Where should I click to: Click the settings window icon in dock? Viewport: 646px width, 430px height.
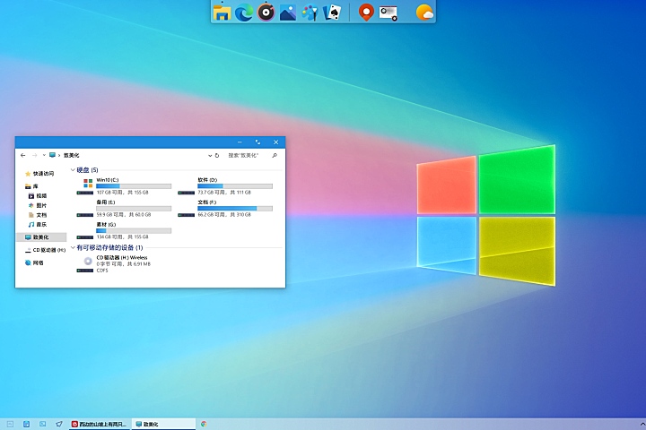(x=388, y=13)
